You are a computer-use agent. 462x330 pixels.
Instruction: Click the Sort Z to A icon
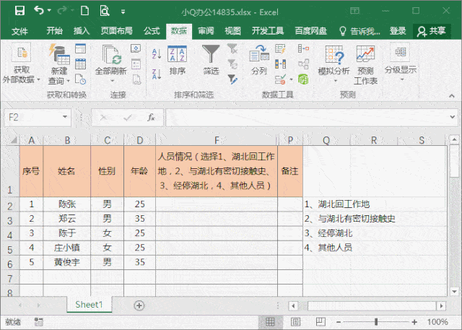[x=157, y=74]
